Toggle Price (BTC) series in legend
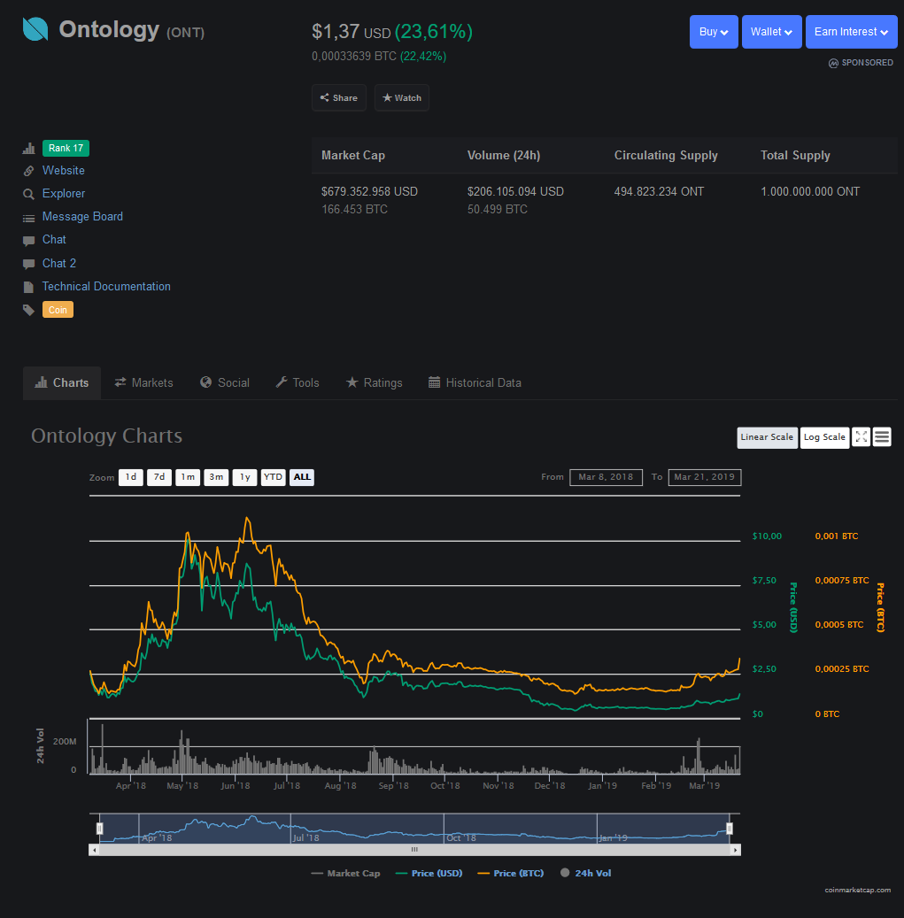Image resolution: width=904 pixels, height=918 pixels. click(x=511, y=873)
